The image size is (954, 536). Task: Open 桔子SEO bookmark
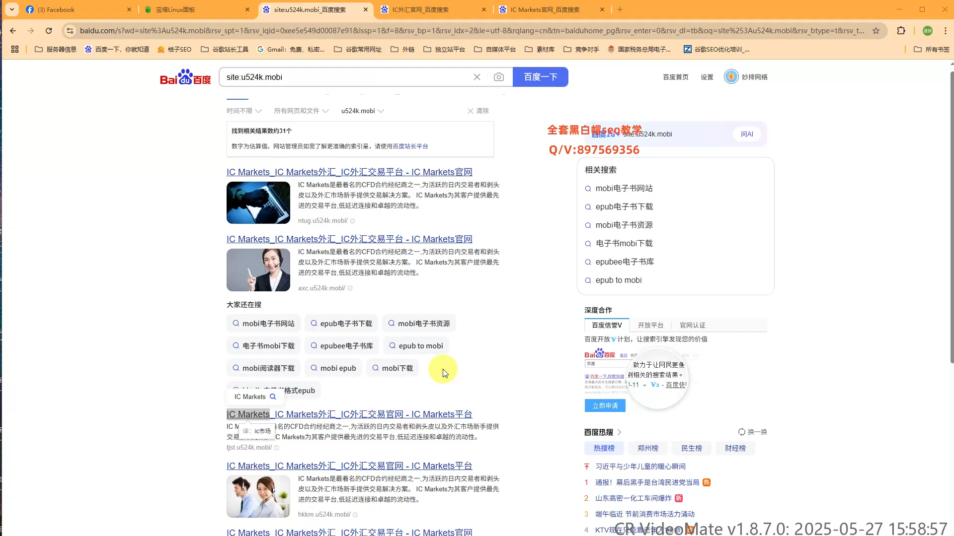coord(174,49)
